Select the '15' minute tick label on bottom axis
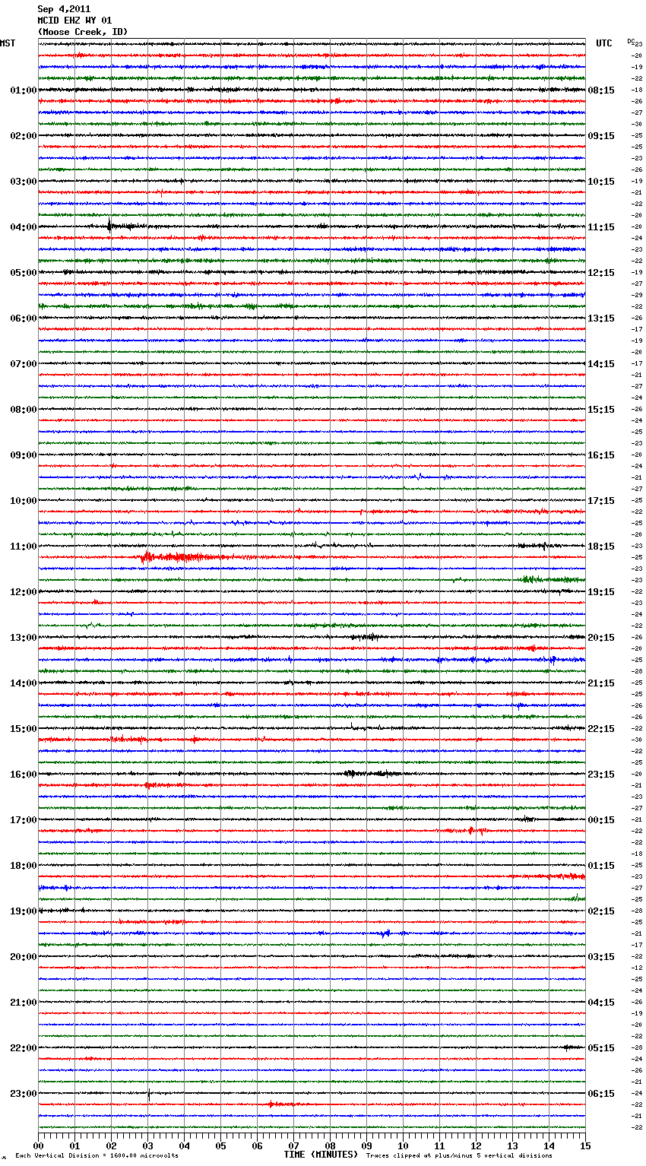This screenshot has height=1166, width=646. [x=585, y=1145]
